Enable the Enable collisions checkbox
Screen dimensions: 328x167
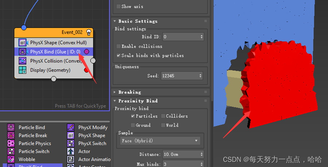[x=118, y=46]
